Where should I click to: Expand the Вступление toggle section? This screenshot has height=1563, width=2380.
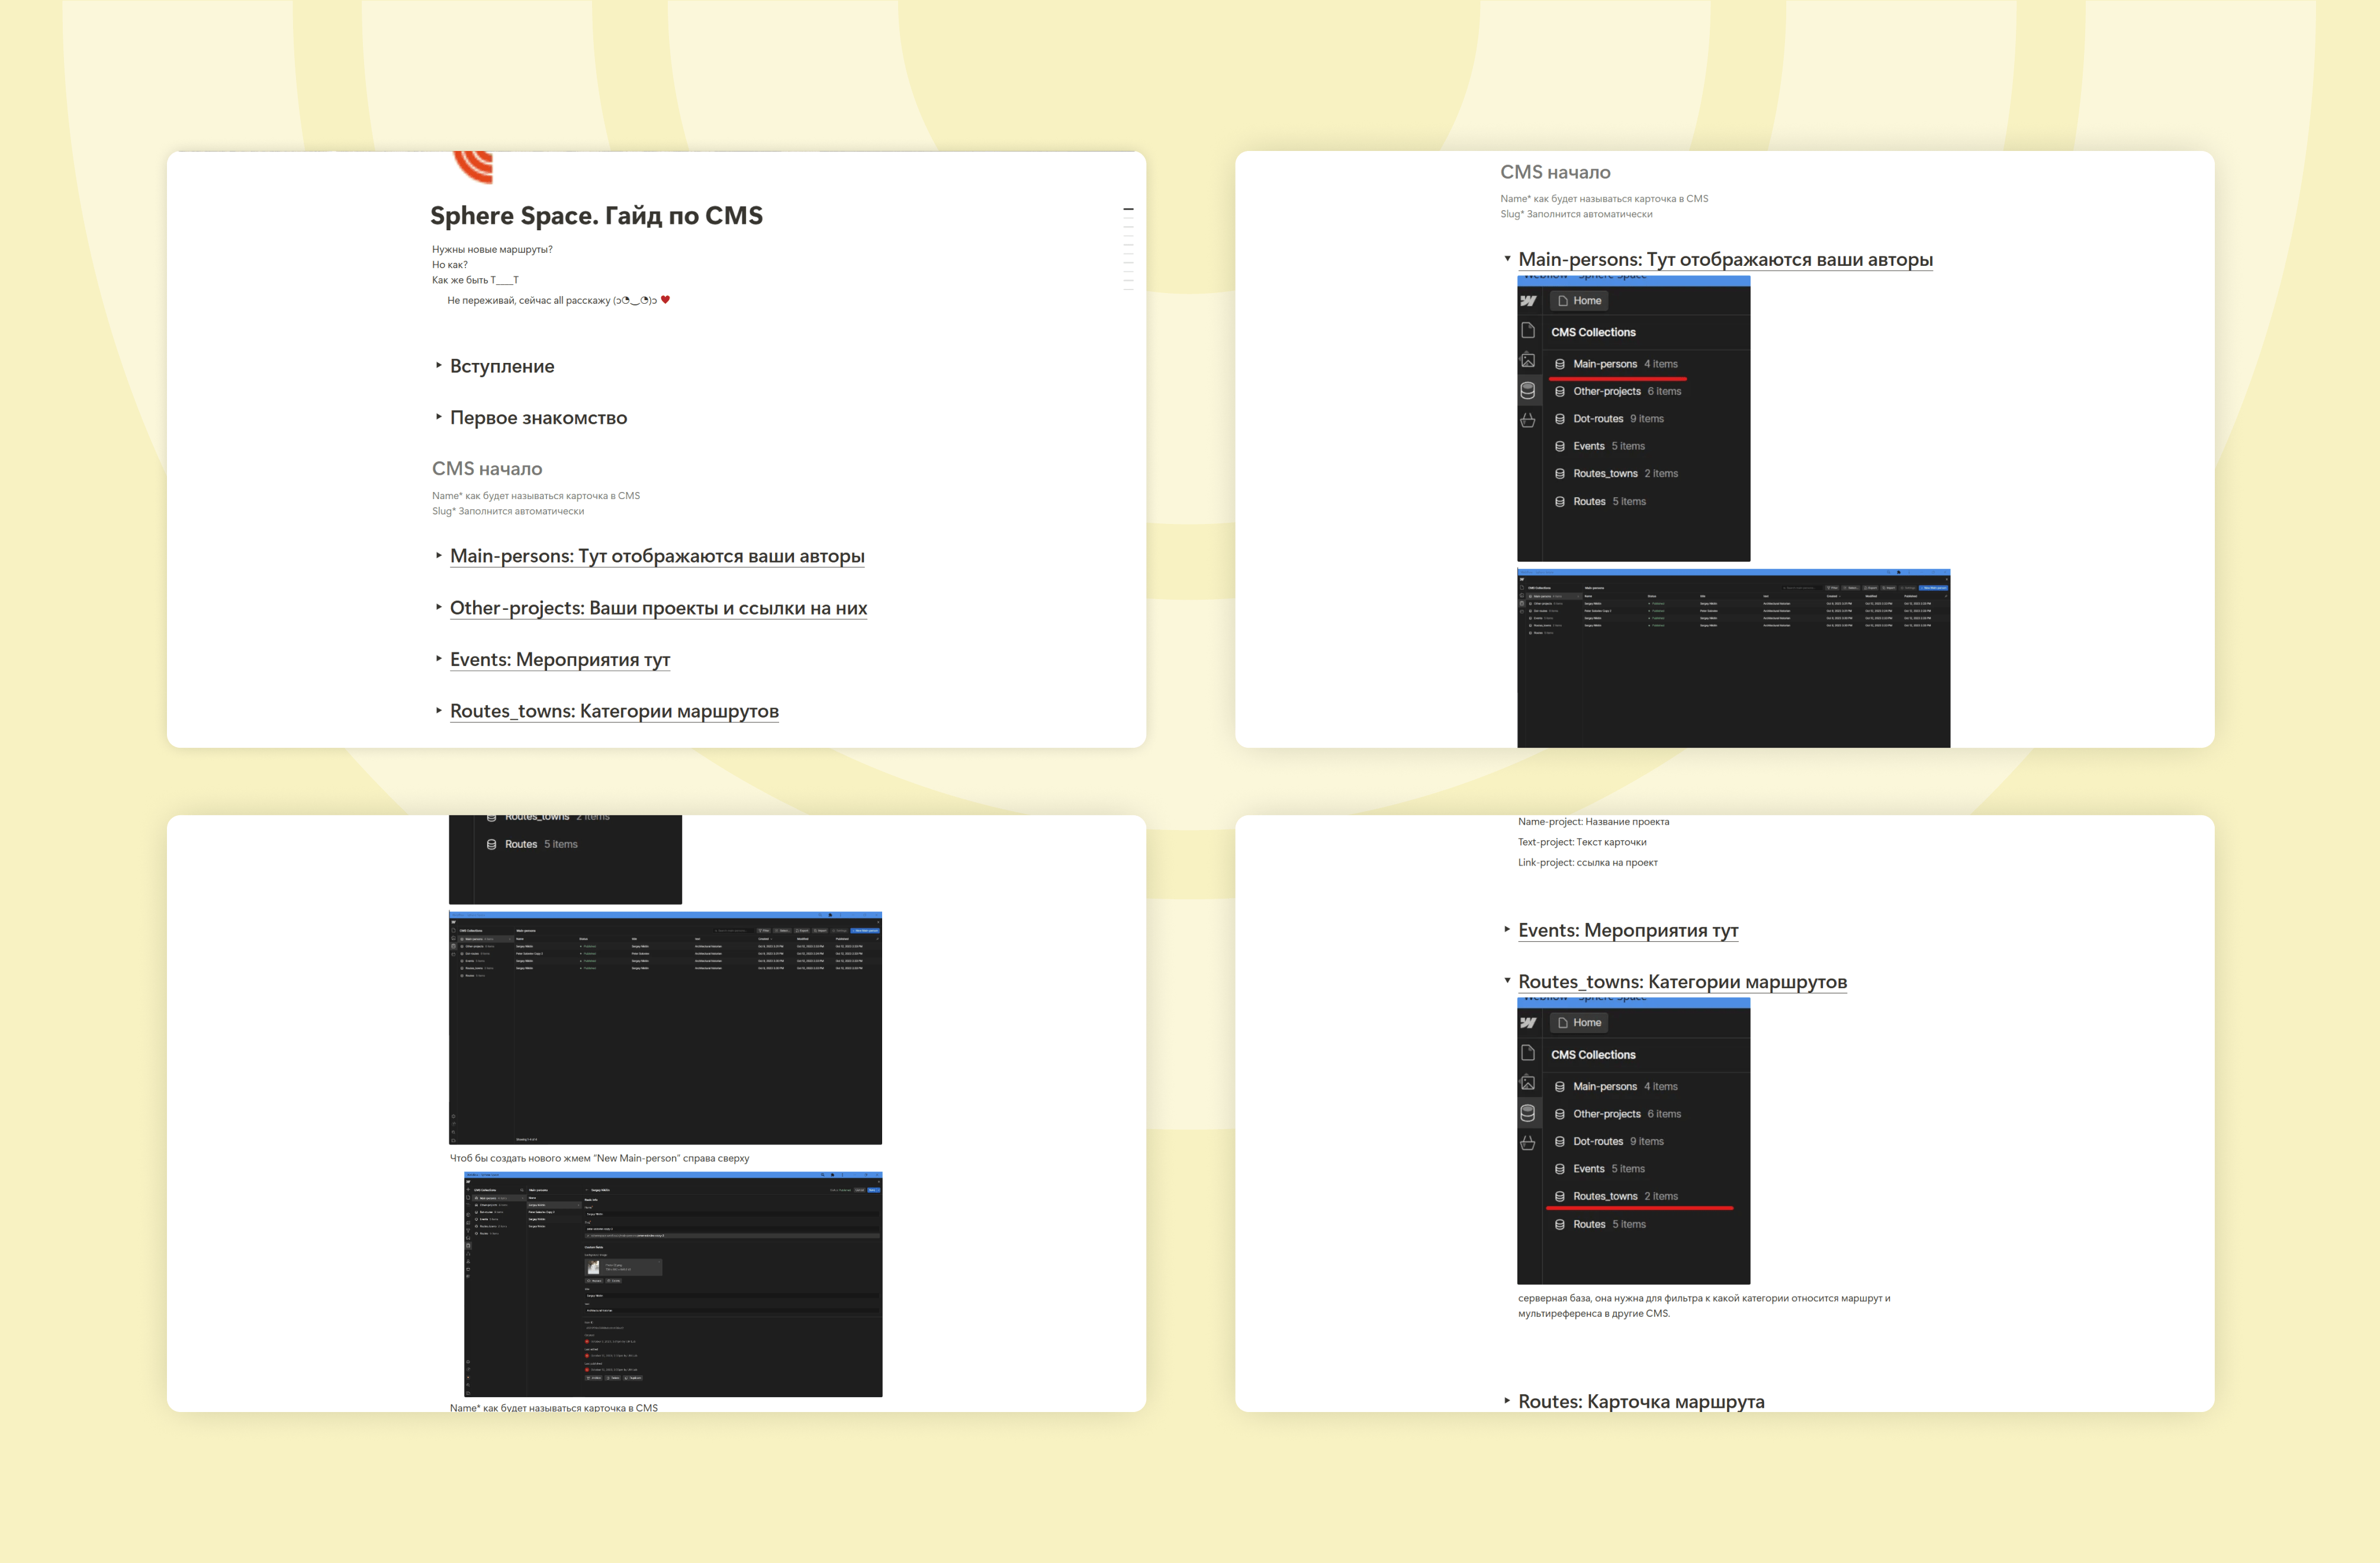click(438, 366)
